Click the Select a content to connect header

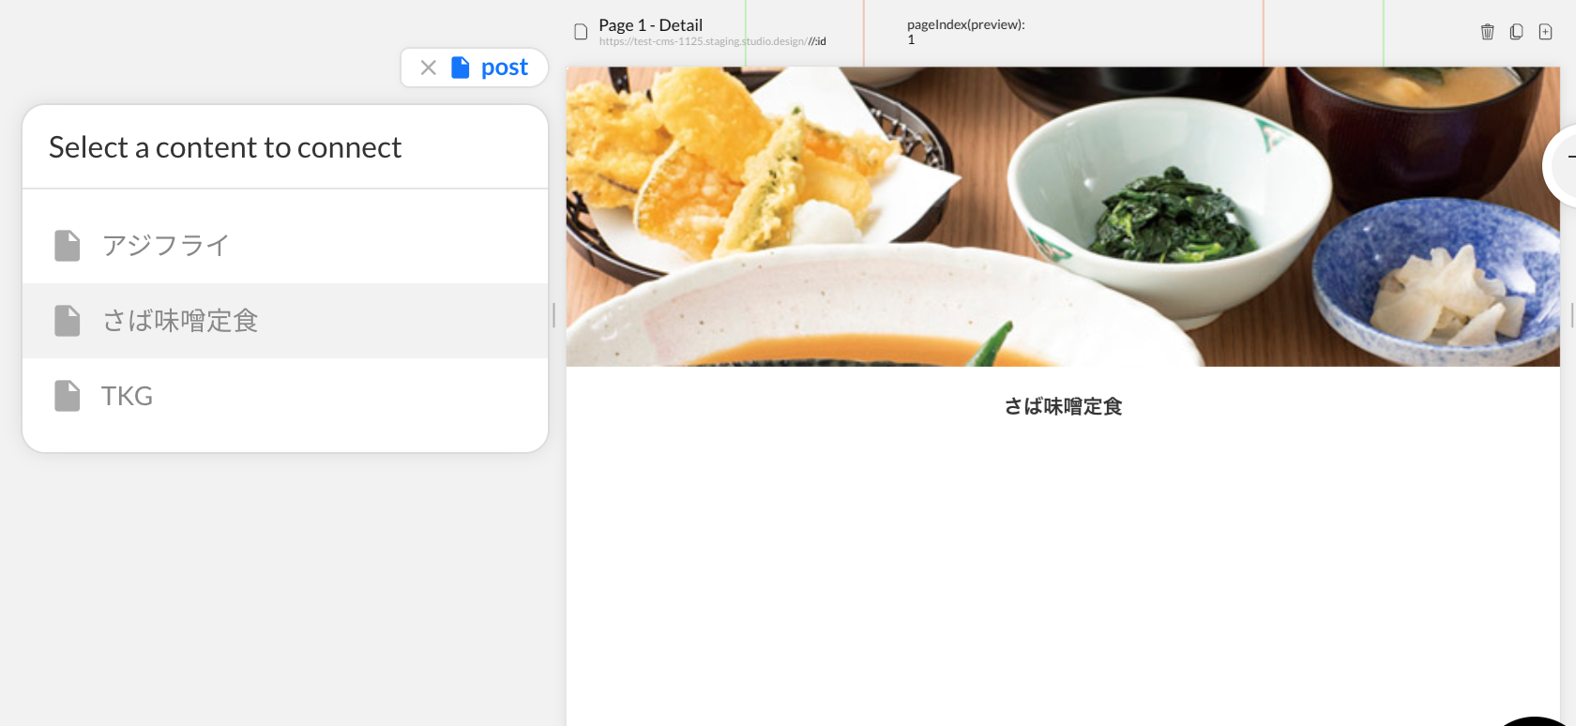[x=225, y=147]
